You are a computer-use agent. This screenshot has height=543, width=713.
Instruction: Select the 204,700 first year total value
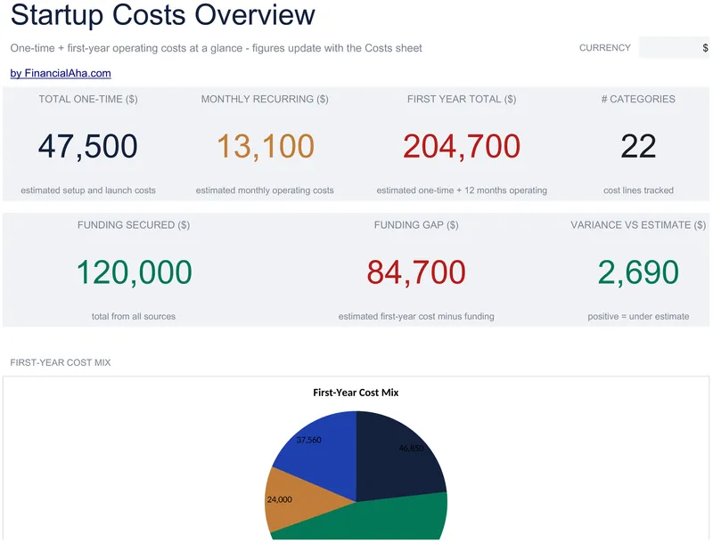[462, 146]
